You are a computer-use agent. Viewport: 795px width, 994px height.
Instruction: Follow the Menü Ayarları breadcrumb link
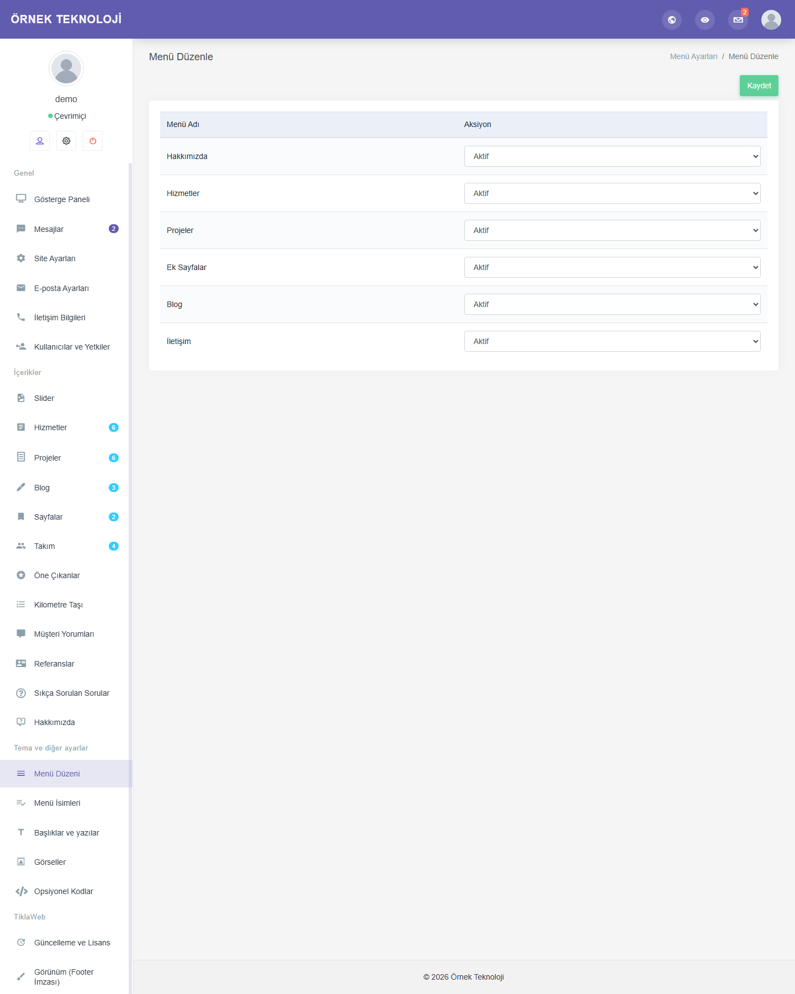click(693, 56)
